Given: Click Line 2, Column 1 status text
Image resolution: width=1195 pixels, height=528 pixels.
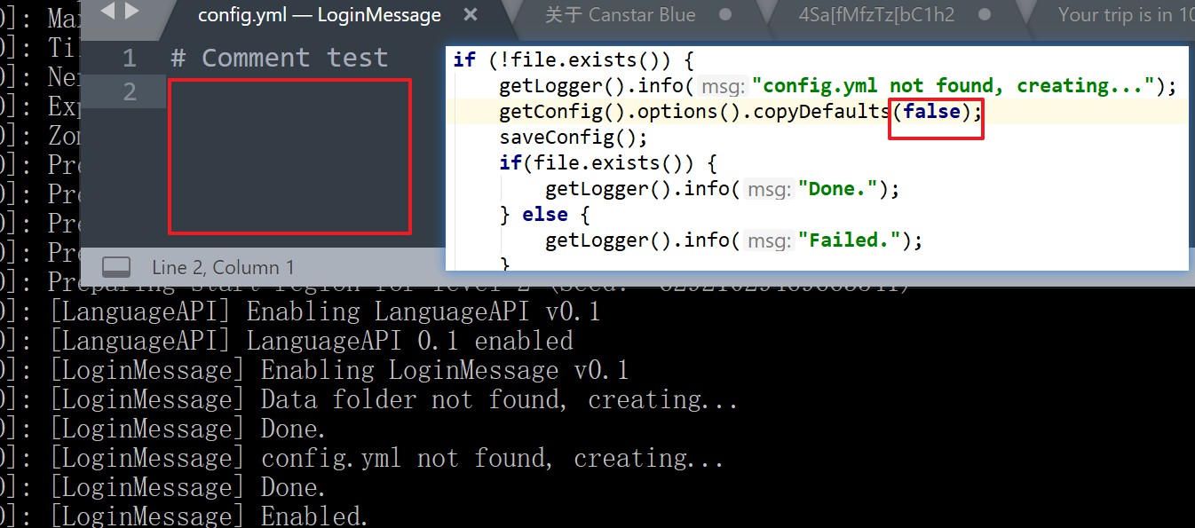Looking at the screenshot, I should tap(223, 267).
